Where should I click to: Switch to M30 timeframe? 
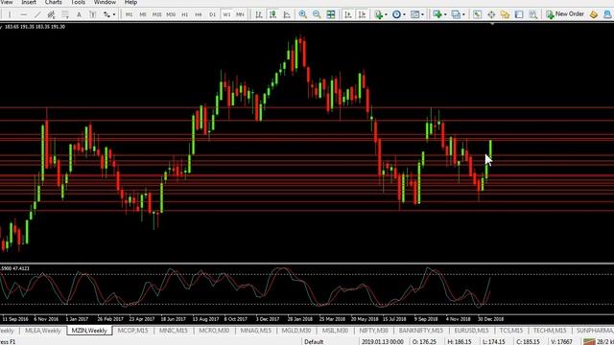(x=171, y=14)
